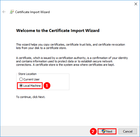Proceed with the Next button
The height and width of the screenshot is (137, 140).
point(107,131)
